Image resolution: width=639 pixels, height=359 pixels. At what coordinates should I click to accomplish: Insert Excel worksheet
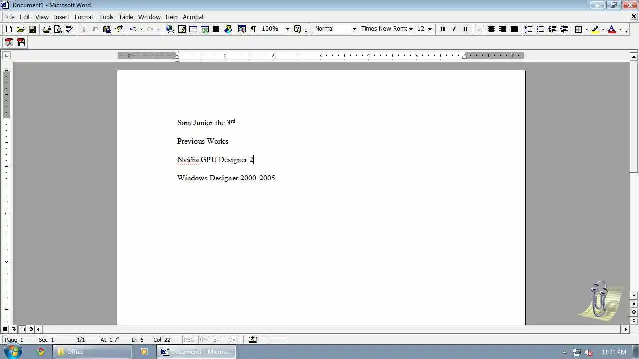pos(205,29)
